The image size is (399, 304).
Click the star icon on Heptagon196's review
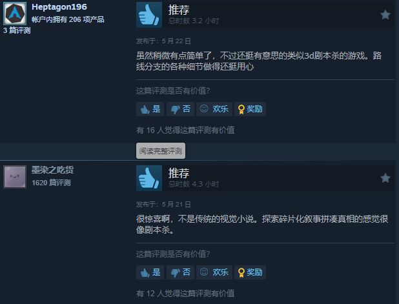(x=385, y=15)
